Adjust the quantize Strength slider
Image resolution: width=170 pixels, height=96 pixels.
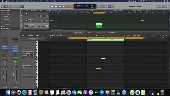tap(29, 55)
